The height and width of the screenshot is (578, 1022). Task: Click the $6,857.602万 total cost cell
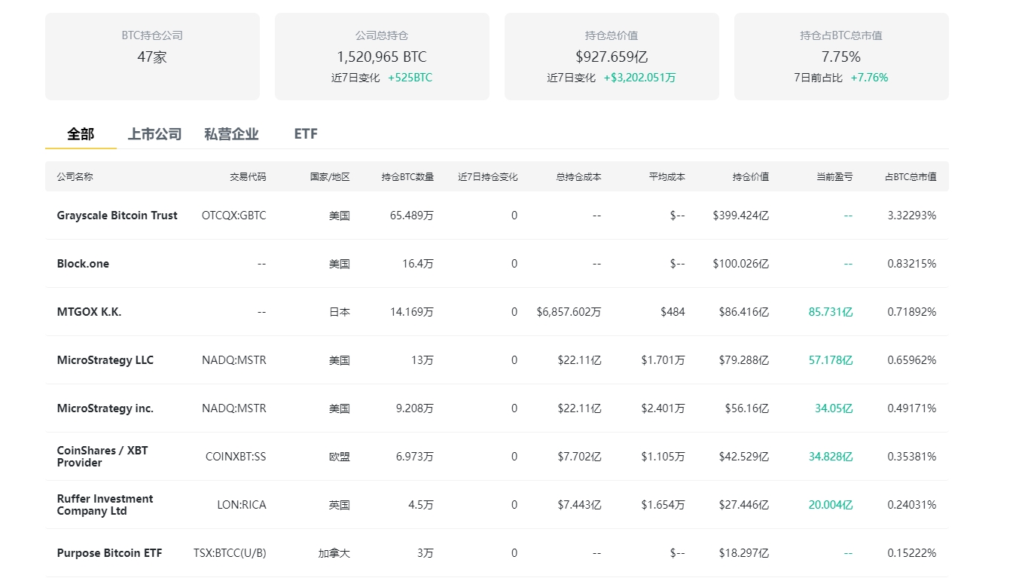tap(569, 312)
